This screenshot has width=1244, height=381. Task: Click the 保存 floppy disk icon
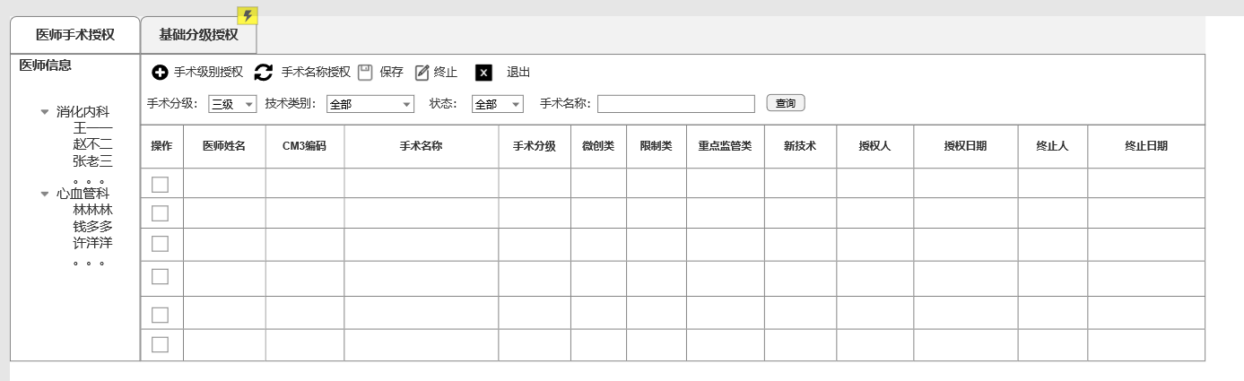365,73
